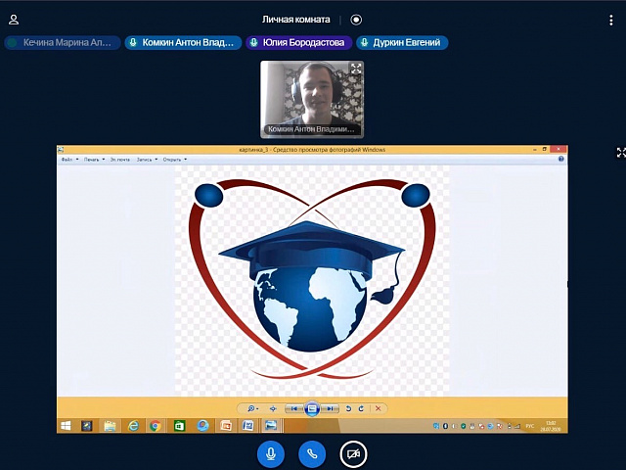
Task: Select the Photo Viewer taskbar icon
Action: pos(272,426)
